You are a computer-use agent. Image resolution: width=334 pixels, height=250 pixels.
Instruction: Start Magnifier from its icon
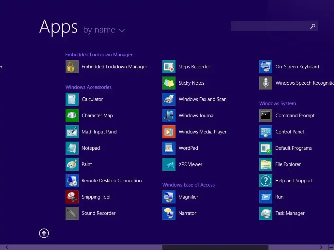click(169, 197)
